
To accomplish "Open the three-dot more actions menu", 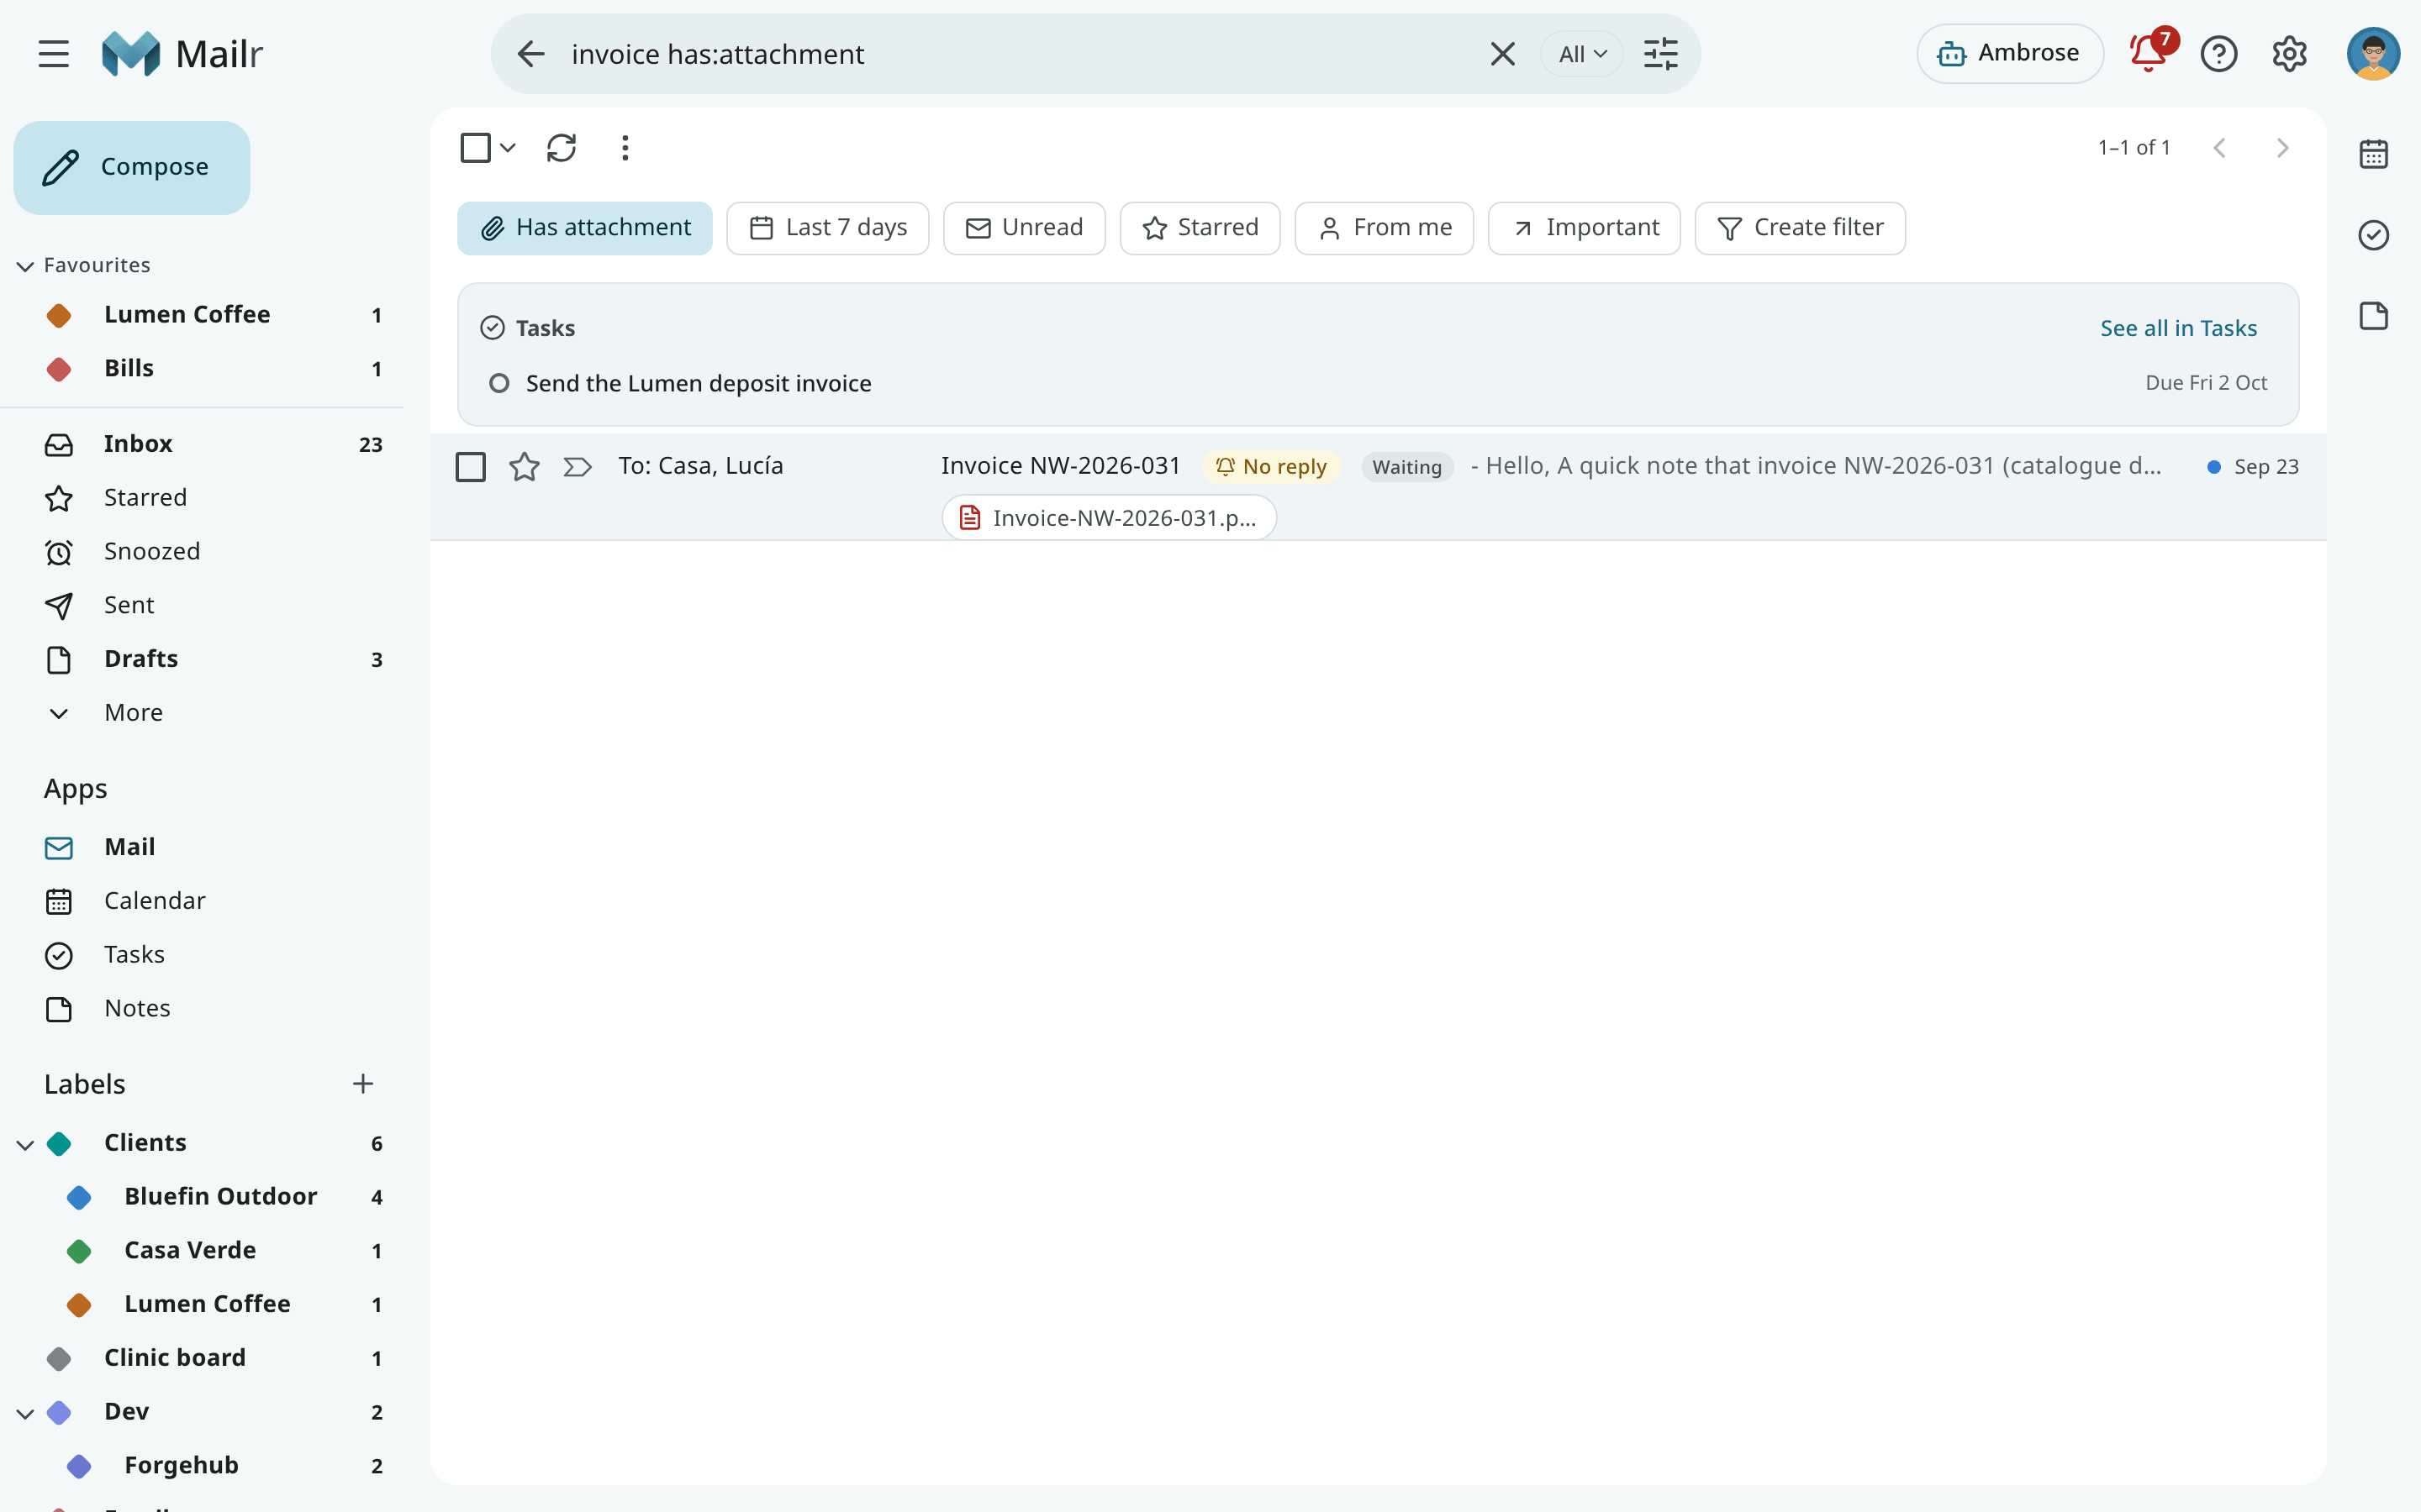I will (625, 148).
